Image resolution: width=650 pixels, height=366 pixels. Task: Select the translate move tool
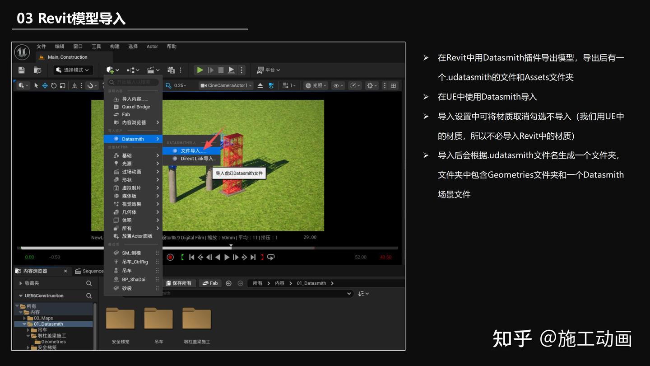point(45,85)
